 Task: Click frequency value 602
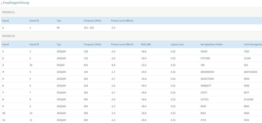[86, 79]
